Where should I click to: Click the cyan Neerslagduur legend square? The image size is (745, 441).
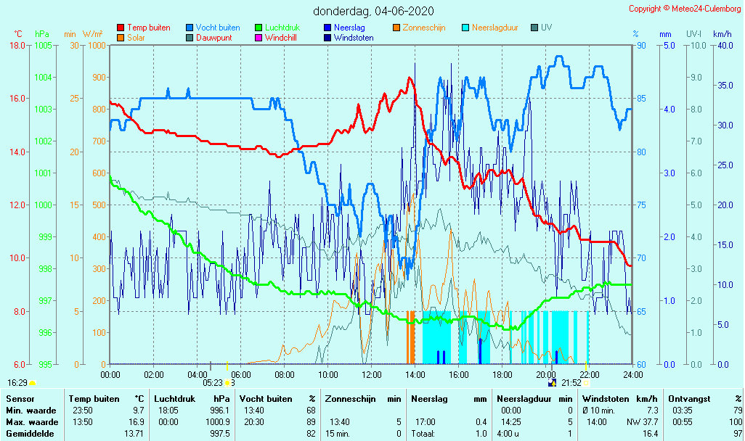click(x=465, y=28)
